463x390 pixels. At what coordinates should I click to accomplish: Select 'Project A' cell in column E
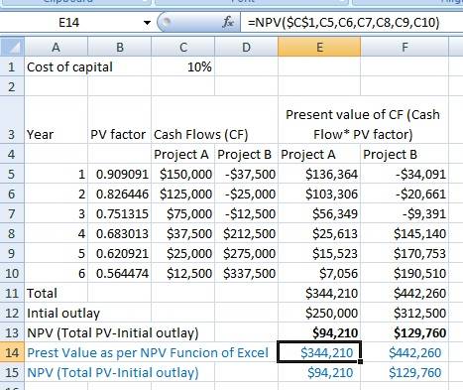pyautogui.click(x=319, y=154)
